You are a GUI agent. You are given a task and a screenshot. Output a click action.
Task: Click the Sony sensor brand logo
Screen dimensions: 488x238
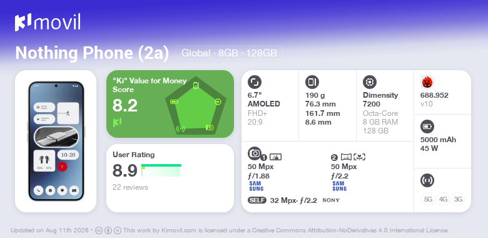coord(331,200)
